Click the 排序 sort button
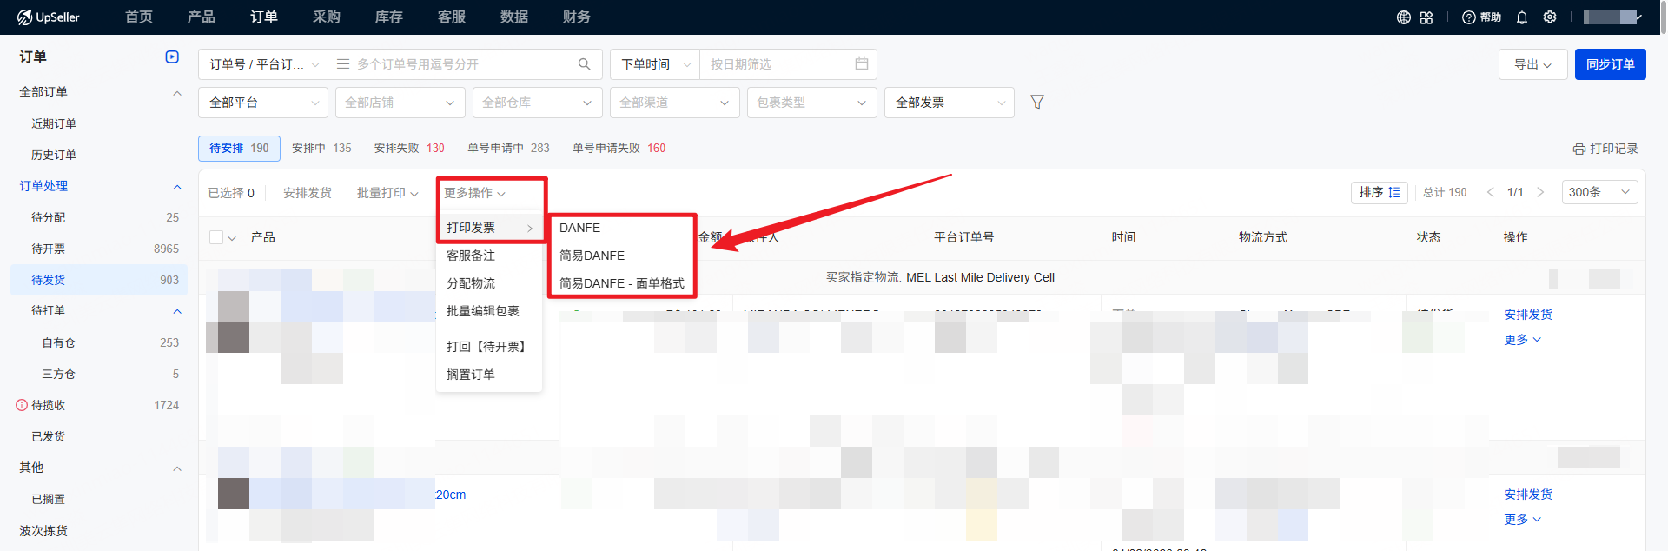The height and width of the screenshot is (551, 1668). [1379, 192]
